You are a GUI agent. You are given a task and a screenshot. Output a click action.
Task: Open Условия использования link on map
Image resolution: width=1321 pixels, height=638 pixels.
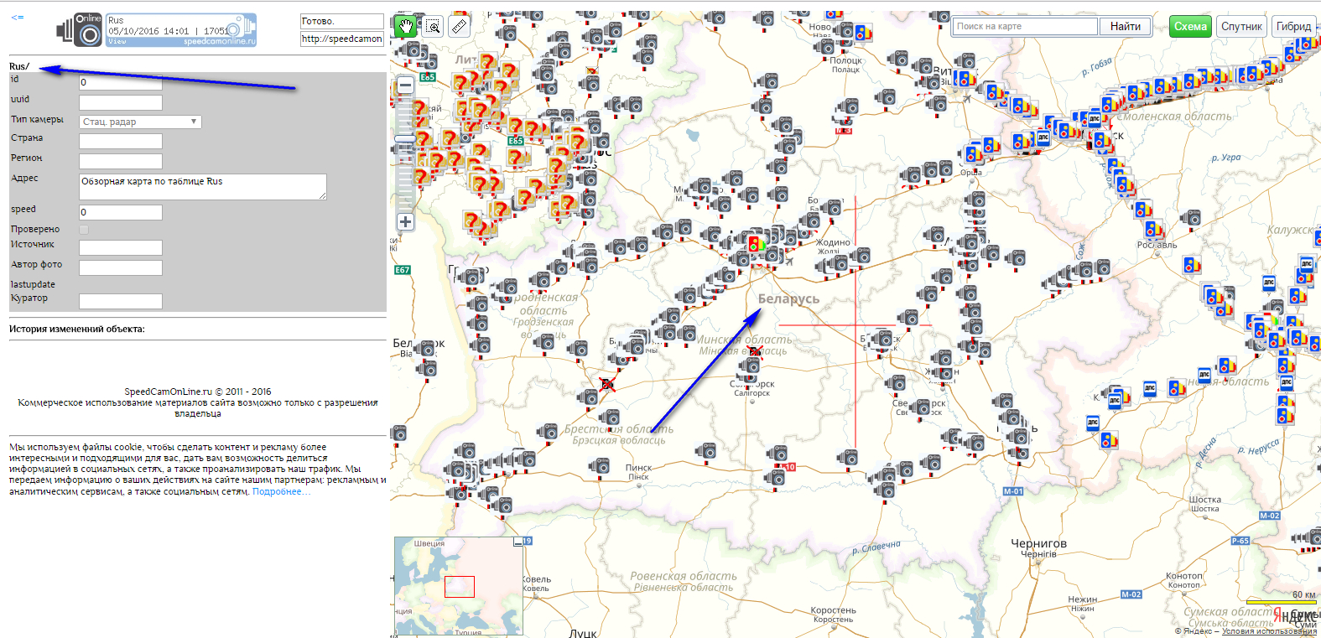click(1268, 631)
